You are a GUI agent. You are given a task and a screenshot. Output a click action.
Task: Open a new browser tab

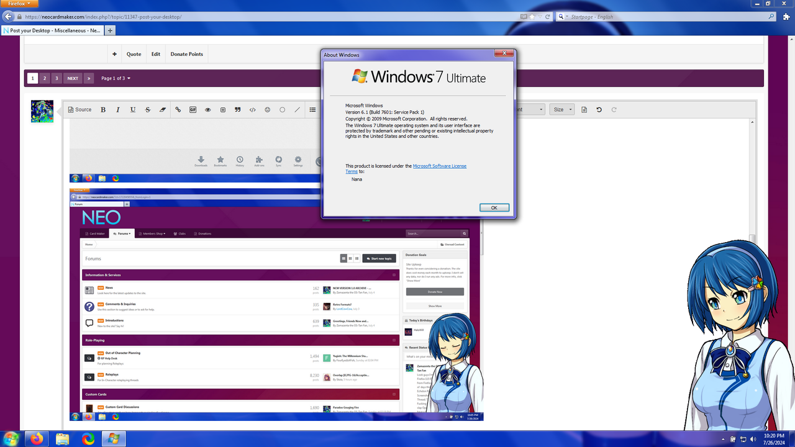pos(111,30)
